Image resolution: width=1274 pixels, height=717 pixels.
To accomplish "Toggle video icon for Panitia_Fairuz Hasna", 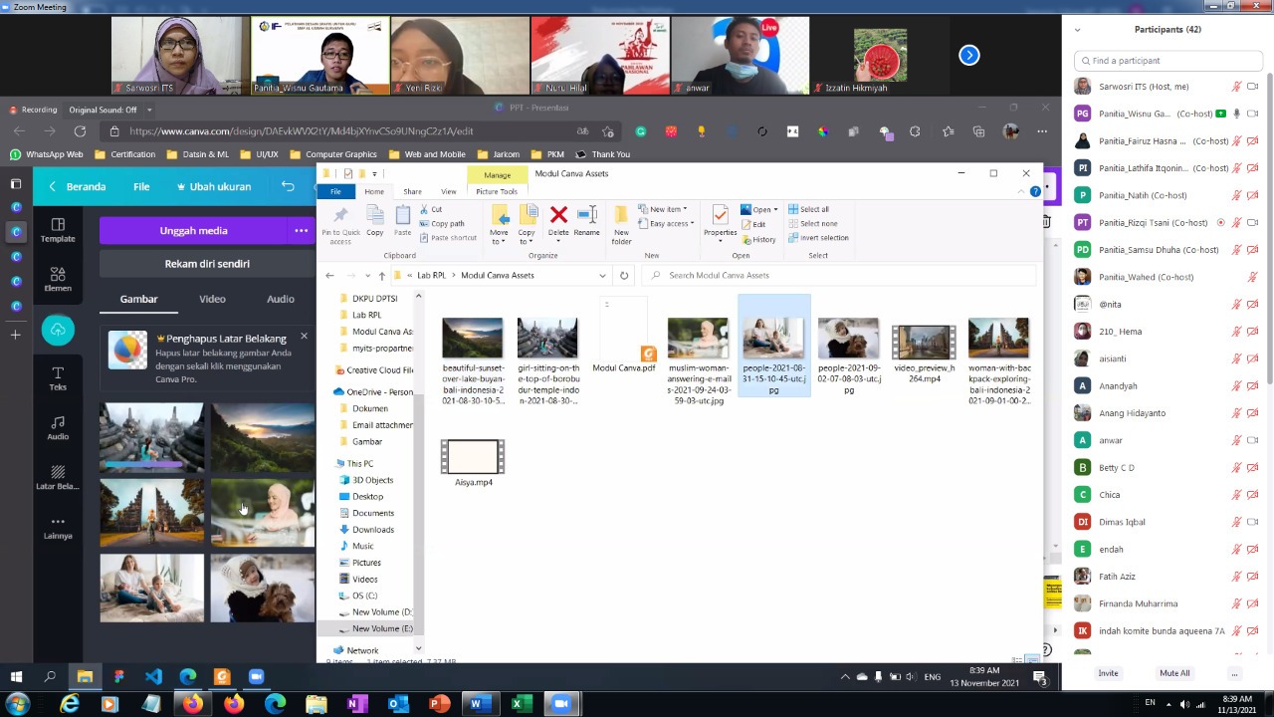I will (x=1252, y=141).
